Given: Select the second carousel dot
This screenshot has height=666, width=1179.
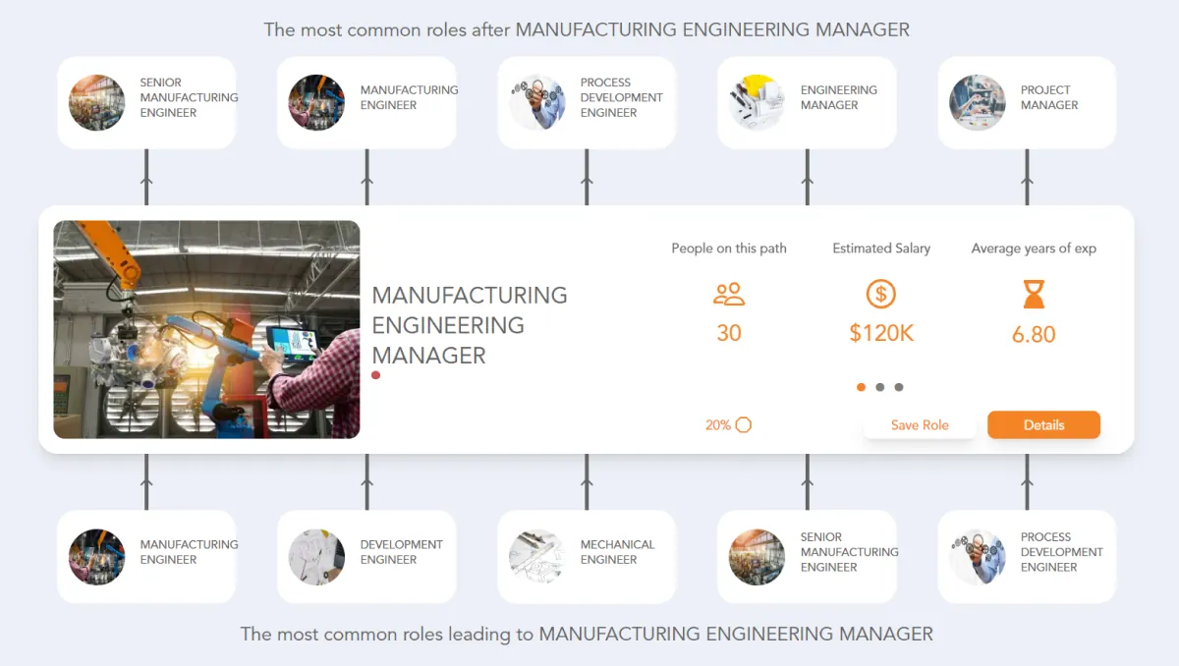Looking at the screenshot, I should [x=880, y=387].
